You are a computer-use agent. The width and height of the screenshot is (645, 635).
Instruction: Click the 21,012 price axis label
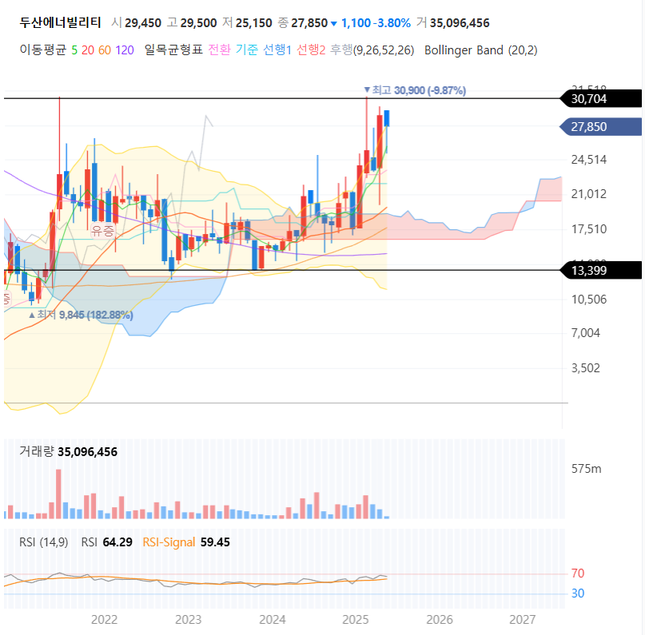tap(588, 193)
